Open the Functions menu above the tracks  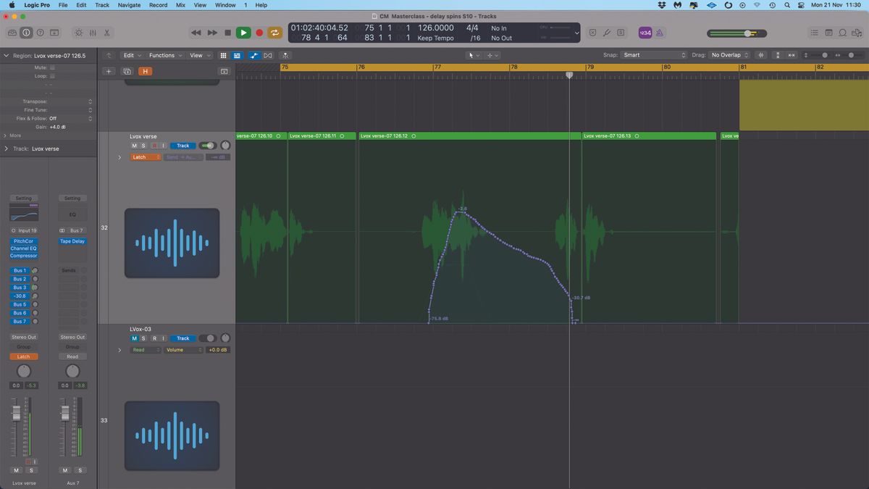point(163,55)
